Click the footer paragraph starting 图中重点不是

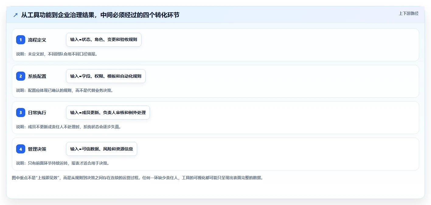coord(137,178)
